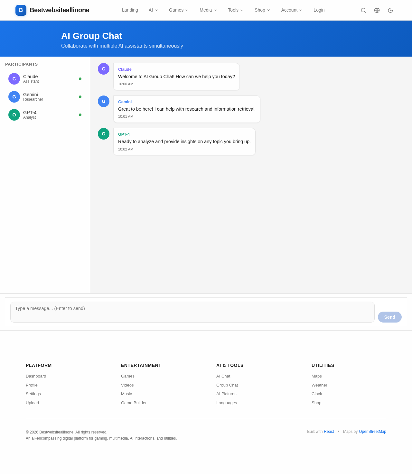
Task: Open Videos footer link
Action: coord(127,385)
